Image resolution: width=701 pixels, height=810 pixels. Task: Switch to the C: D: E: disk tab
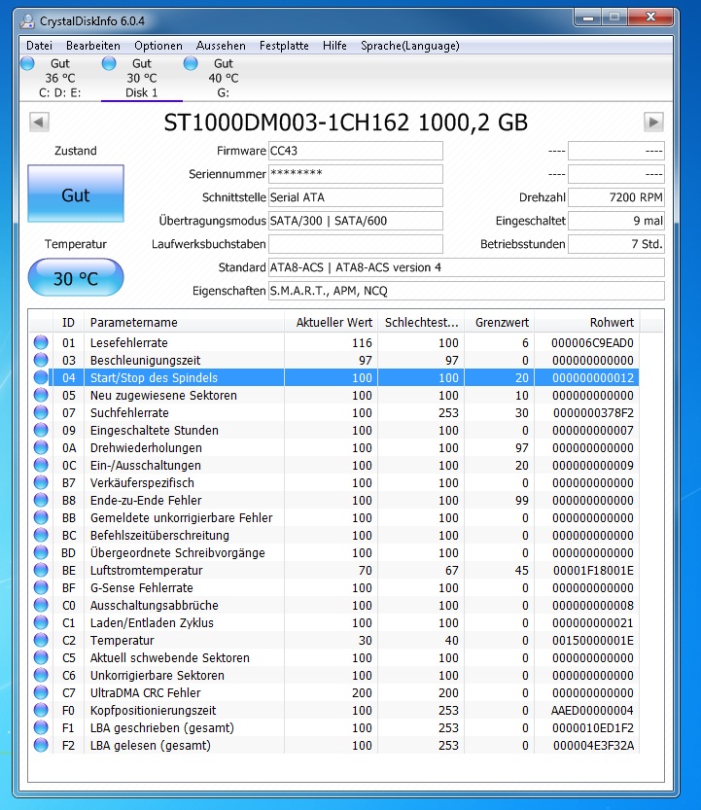point(60,79)
